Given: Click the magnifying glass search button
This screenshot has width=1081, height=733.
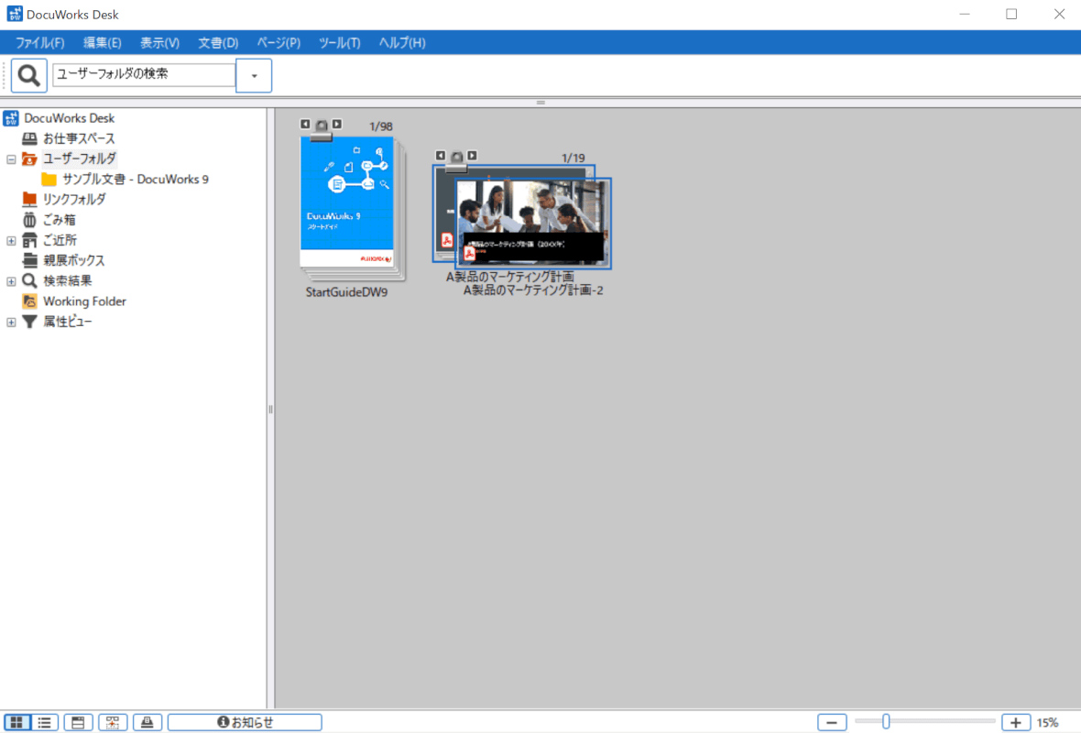Looking at the screenshot, I should point(29,75).
